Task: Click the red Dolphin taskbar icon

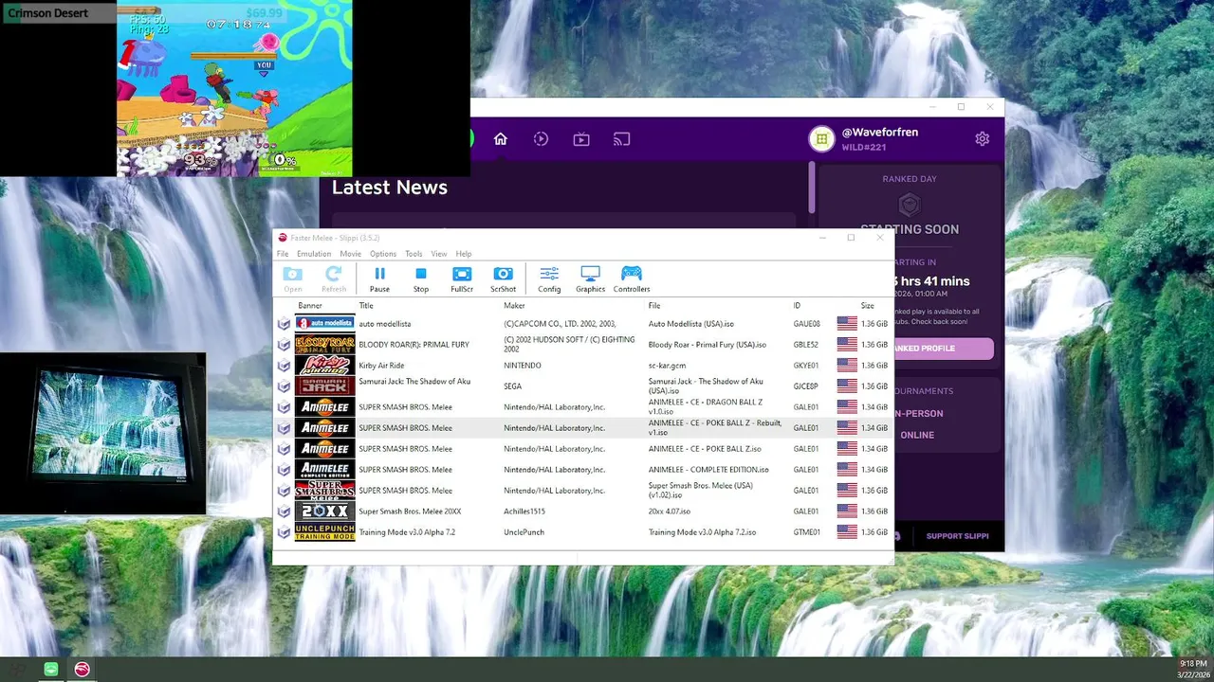Action: 83,670
